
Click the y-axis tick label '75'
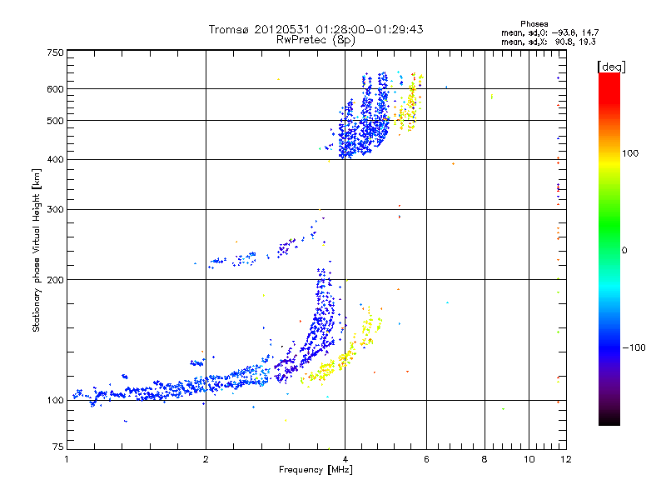[x=58, y=447]
